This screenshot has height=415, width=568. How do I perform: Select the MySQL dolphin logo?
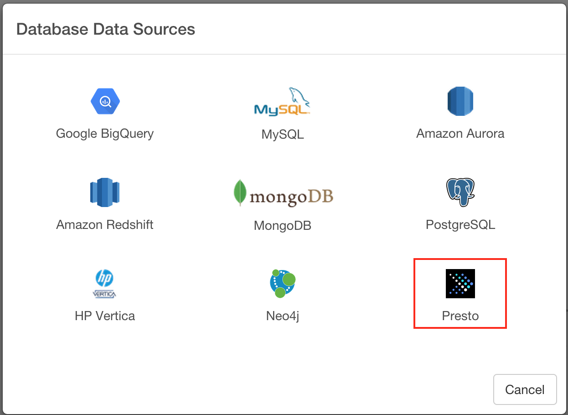click(282, 102)
